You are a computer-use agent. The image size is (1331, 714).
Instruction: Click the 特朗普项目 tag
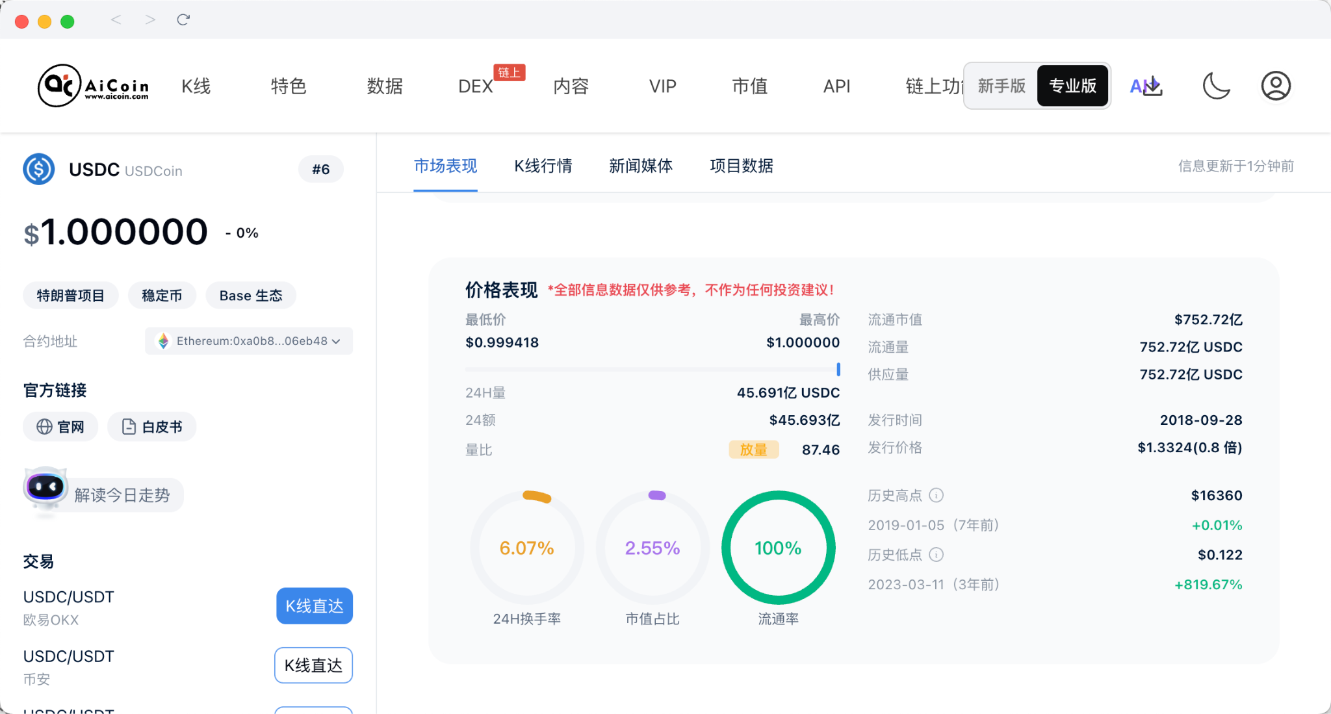pos(71,296)
